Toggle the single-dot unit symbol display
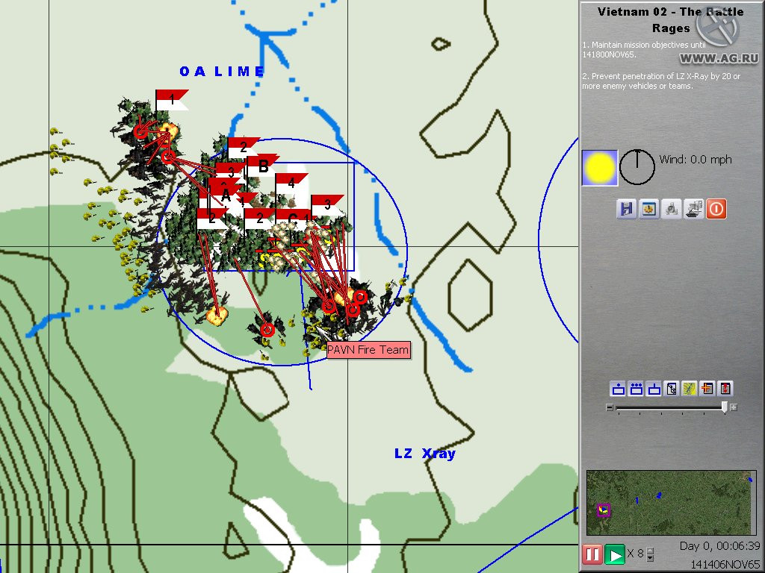 click(x=618, y=389)
